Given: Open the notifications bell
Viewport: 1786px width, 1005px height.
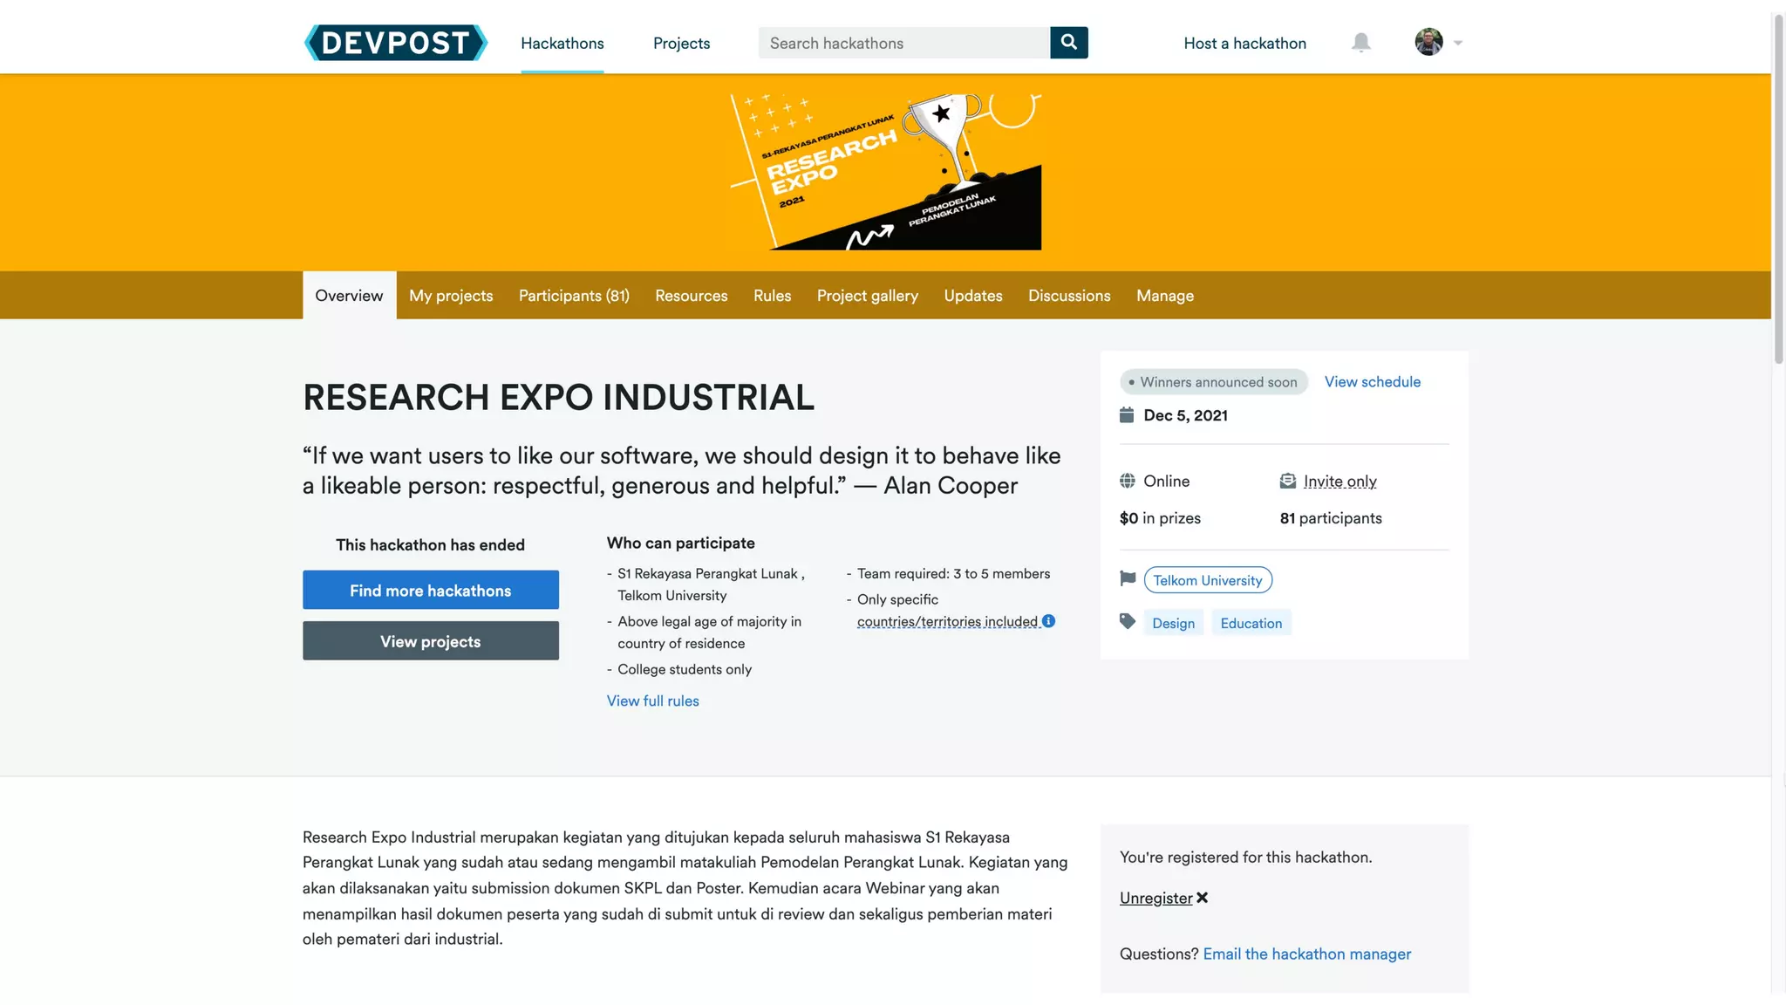Looking at the screenshot, I should pyautogui.click(x=1360, y=43).
